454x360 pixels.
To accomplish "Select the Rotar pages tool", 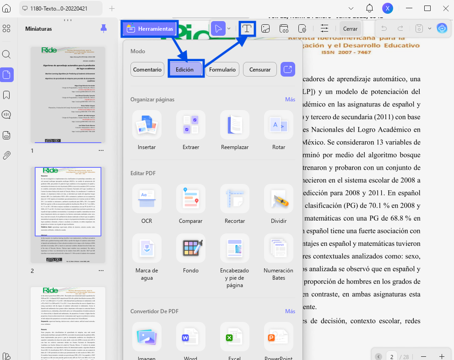I will pos(279,131).
